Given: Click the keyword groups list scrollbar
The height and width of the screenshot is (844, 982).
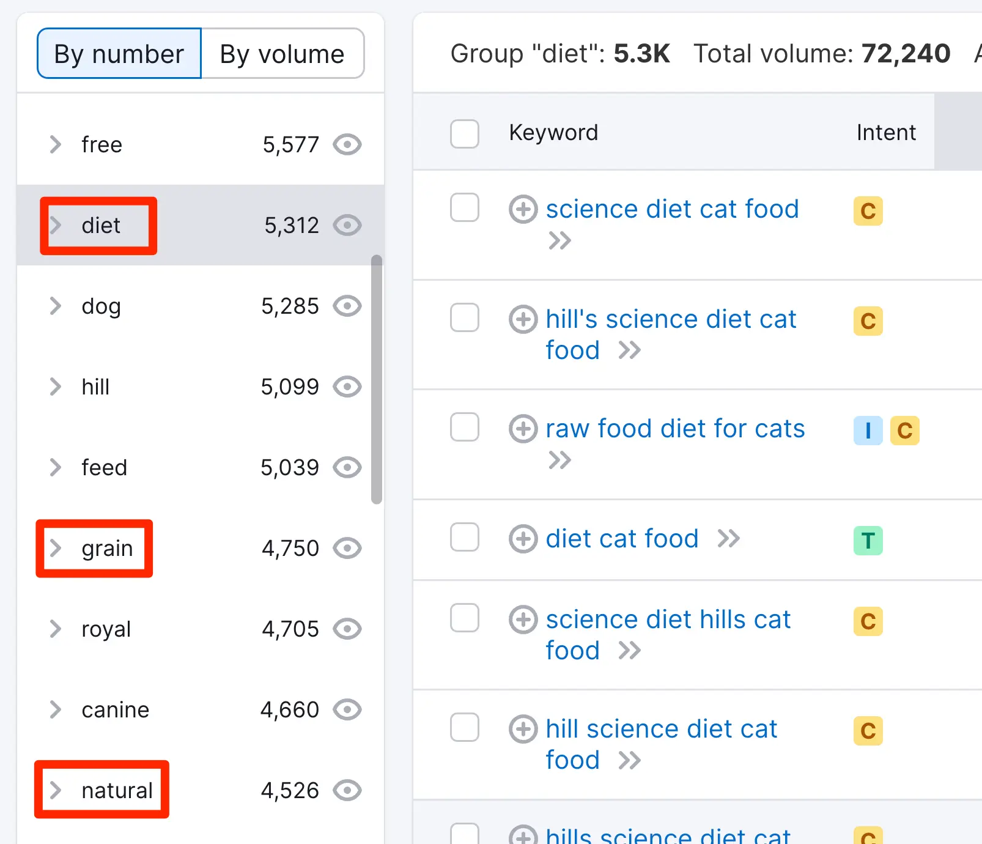Looking at the screenshot, I should pos(377,379).
